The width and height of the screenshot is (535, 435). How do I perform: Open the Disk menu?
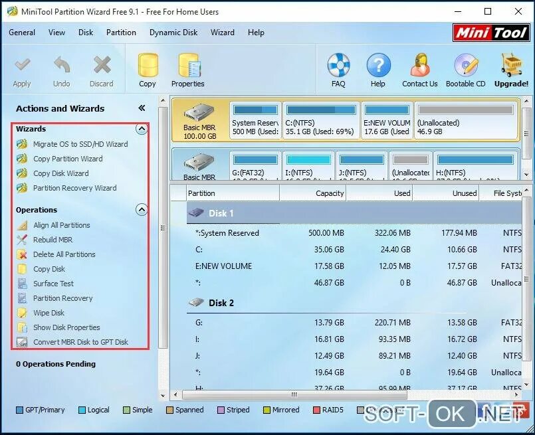click(x=86, y=33)
